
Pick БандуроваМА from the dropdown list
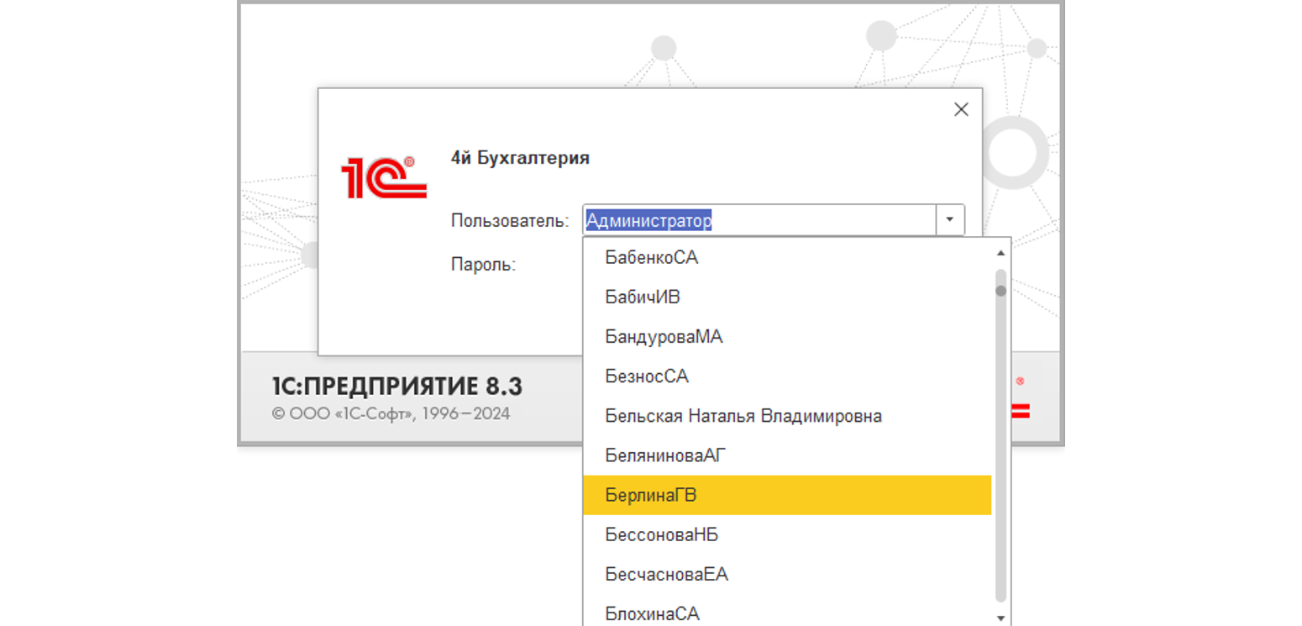[664, 337]
